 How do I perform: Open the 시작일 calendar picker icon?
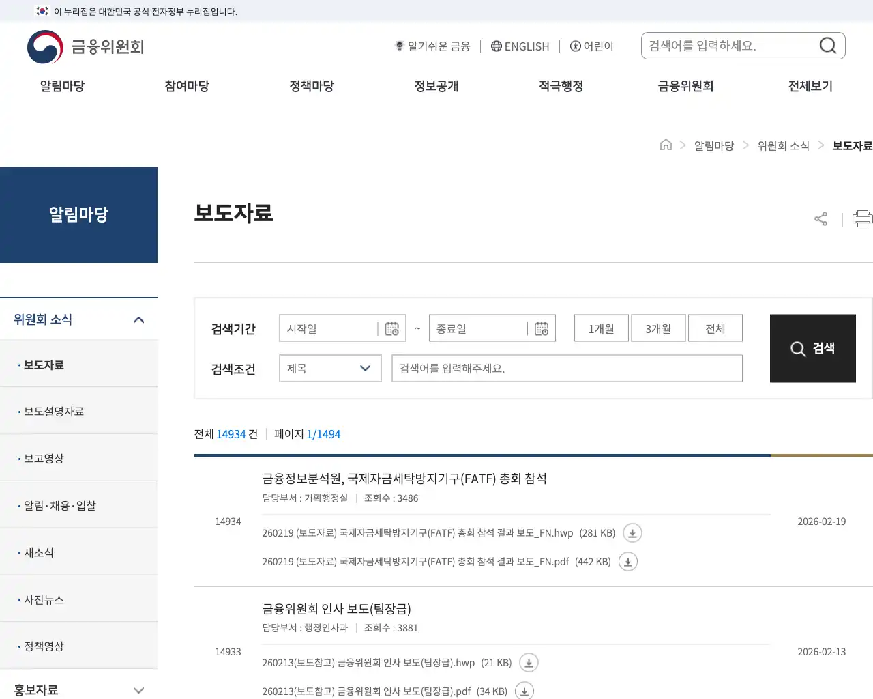391,329
